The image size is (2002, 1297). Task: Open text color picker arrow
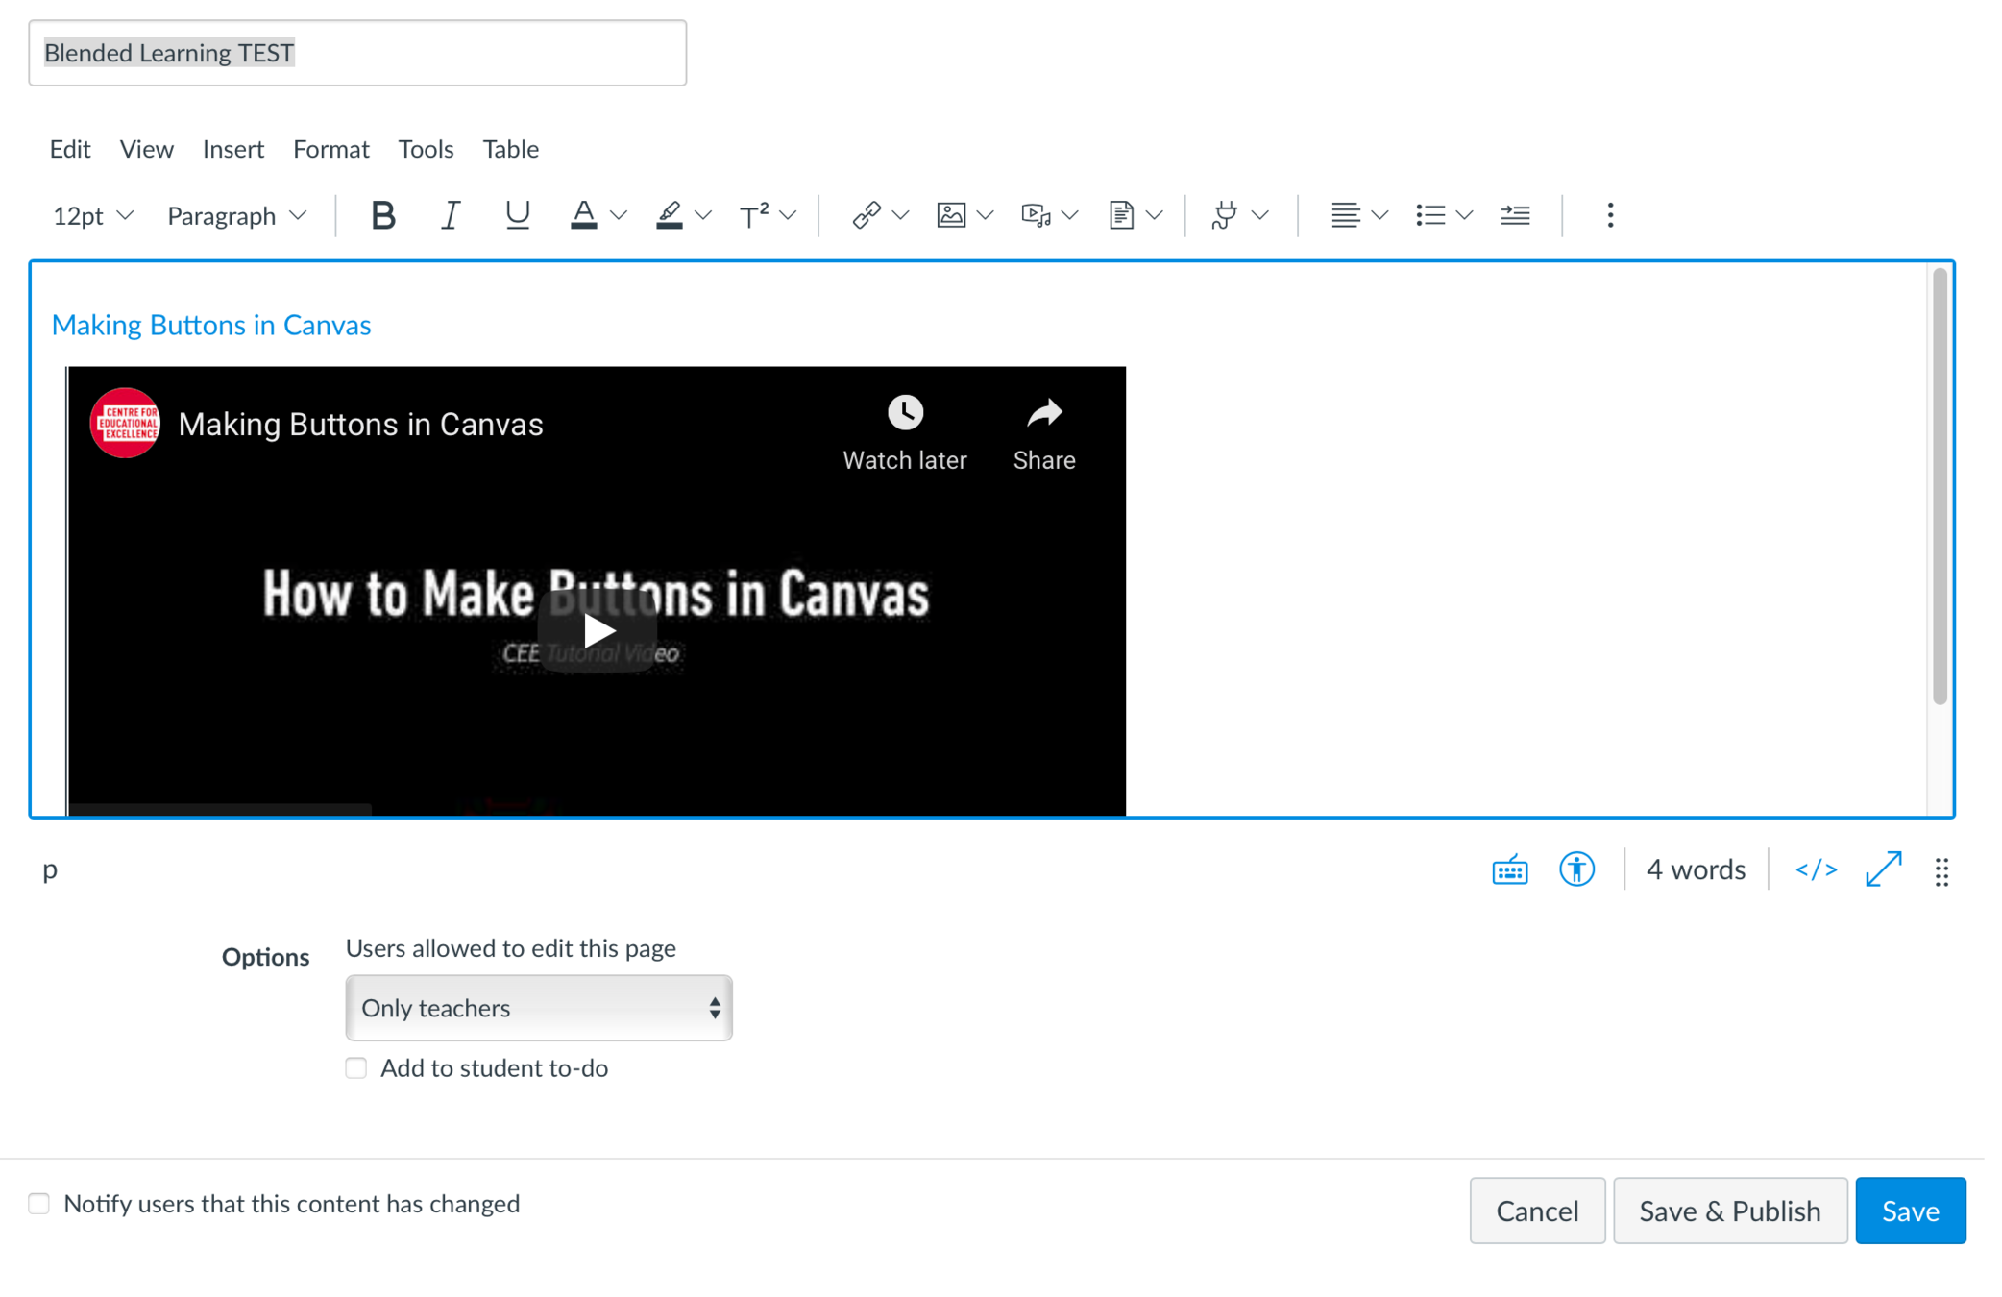click(619, 215)
